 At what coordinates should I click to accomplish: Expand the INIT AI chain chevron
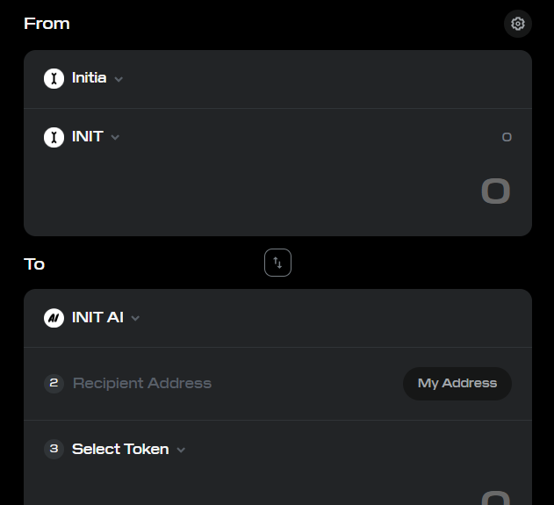click(x=135, y=319)
